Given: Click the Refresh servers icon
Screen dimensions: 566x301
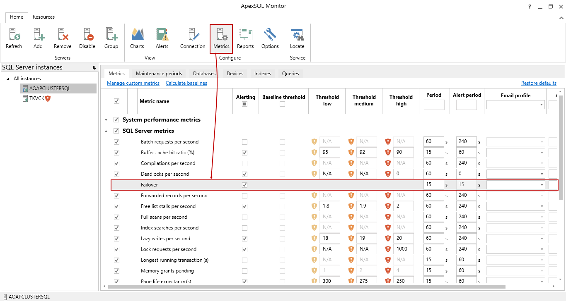Looking at the screenshot, I should [x=14, y=34].
